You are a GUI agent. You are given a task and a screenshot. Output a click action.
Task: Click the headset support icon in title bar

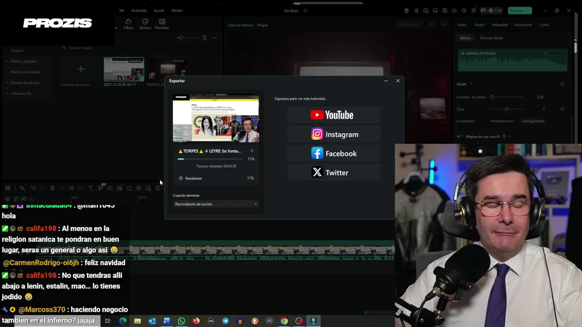pos(464,10)
